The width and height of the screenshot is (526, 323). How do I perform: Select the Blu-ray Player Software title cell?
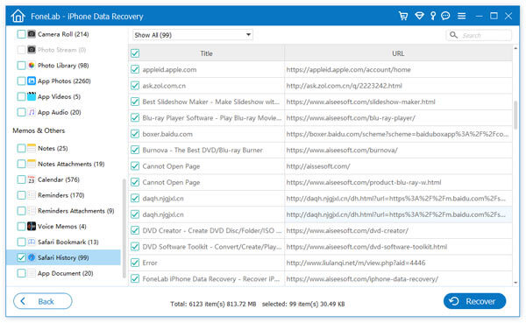click(212, 117)
